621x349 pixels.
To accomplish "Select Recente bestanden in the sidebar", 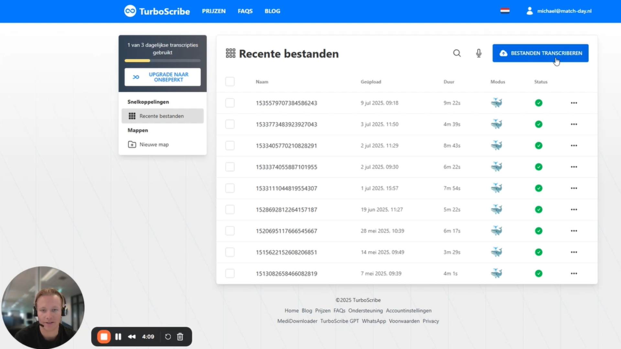I will [162, 116].
